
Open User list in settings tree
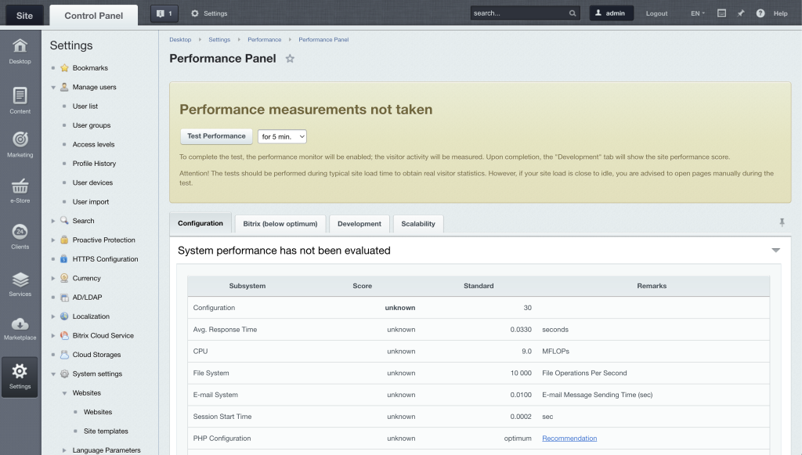(x=85, y=107)
